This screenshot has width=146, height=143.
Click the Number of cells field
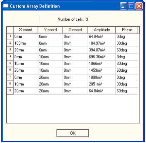(x=73, y=19)
